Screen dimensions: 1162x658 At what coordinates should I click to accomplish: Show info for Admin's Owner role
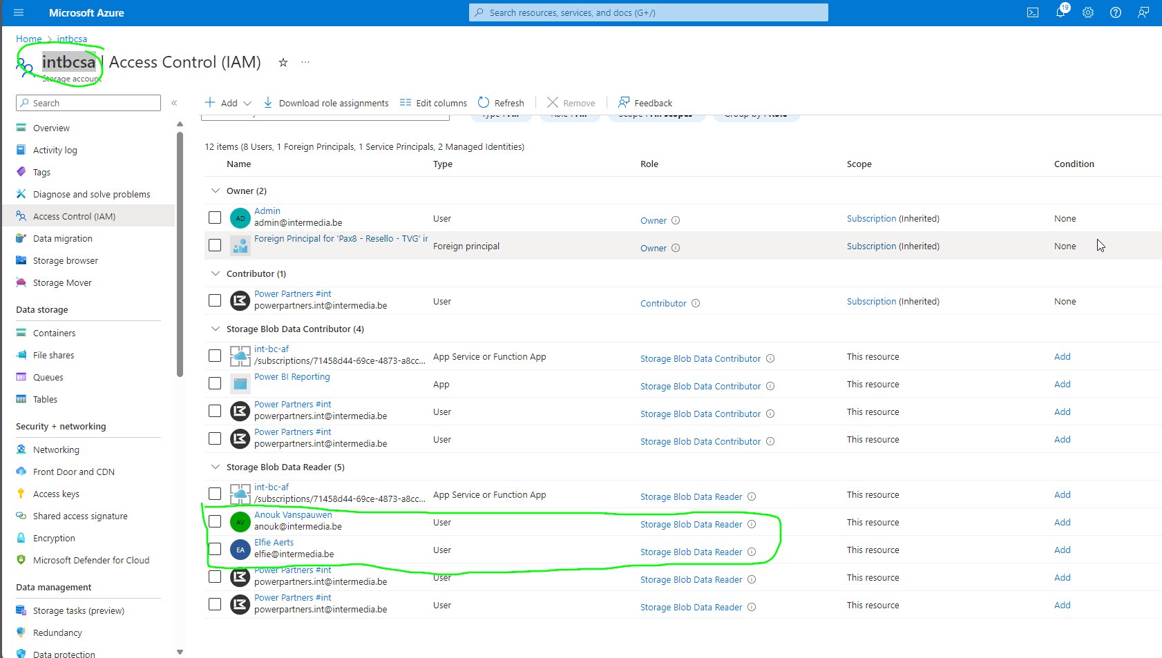(676, 220)
